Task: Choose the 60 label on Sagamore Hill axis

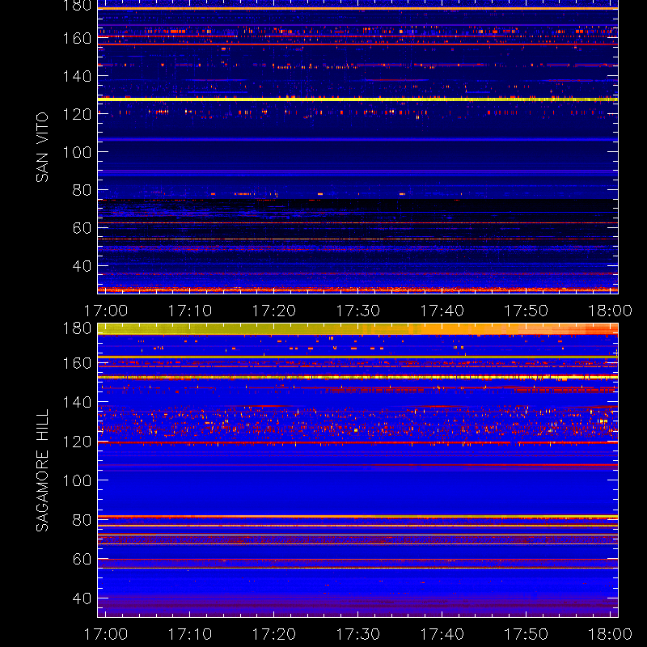Action: pyautogui.click(x=82, y=559)
